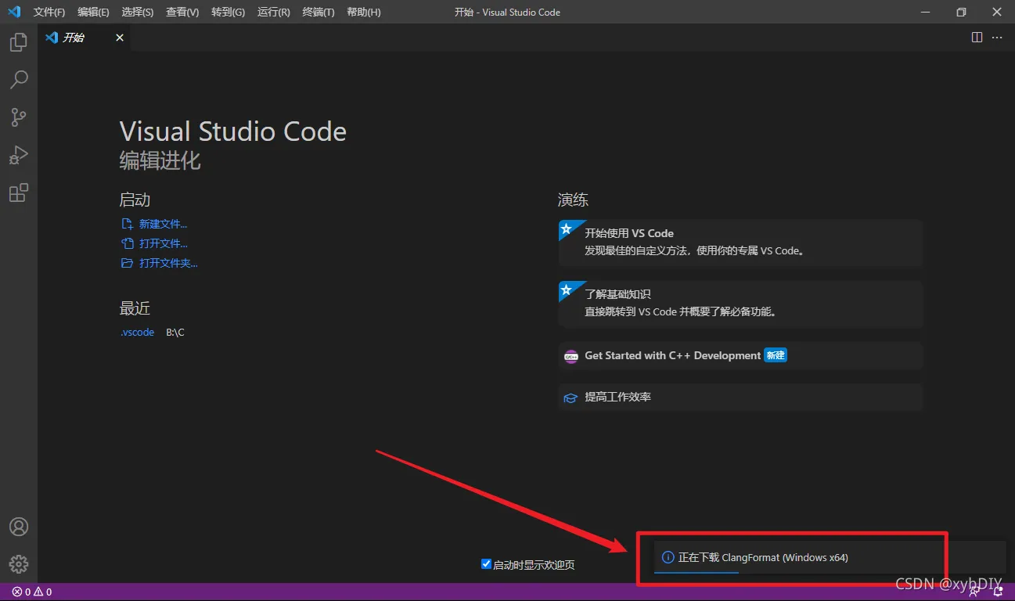Minimize the VS Code window
The width and height of the screenshot is (1015, 601).
923,12
